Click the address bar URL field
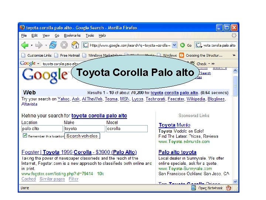266x200 pixels. 130,45
